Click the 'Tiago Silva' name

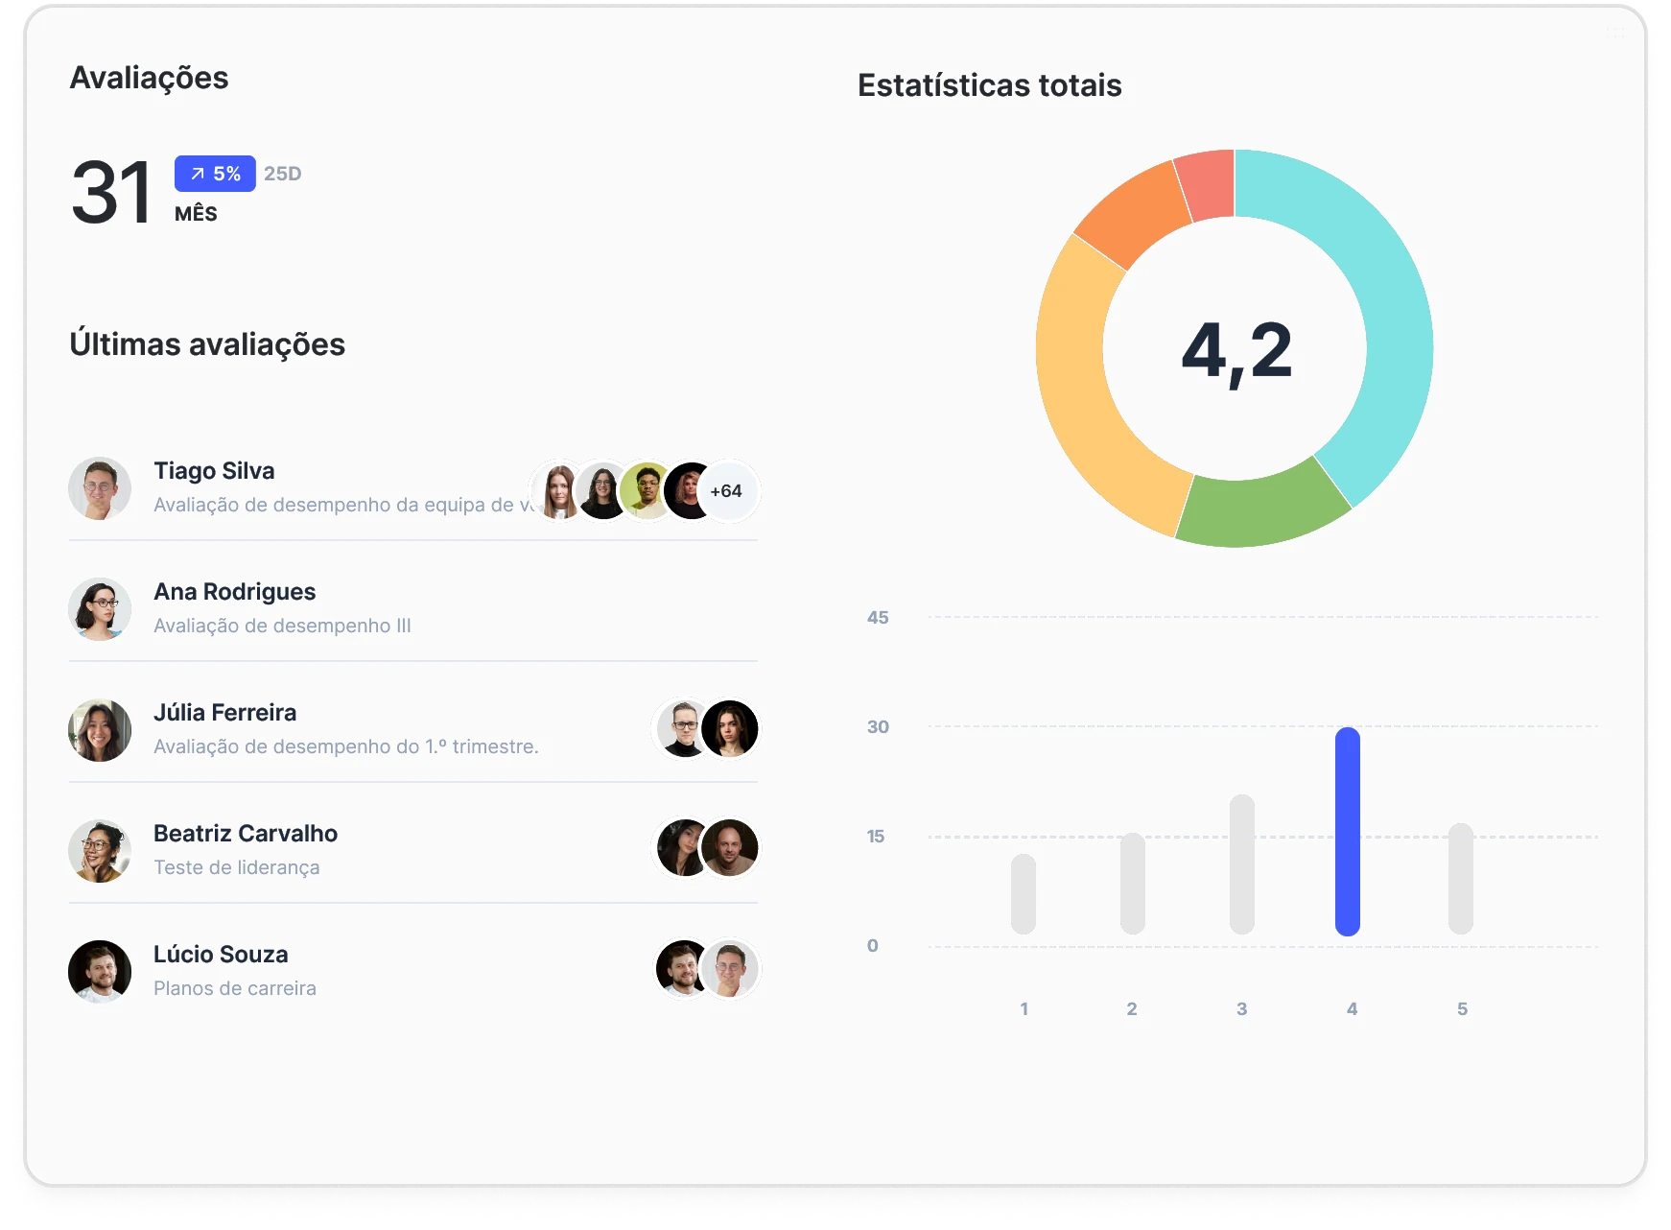[214, 471]
